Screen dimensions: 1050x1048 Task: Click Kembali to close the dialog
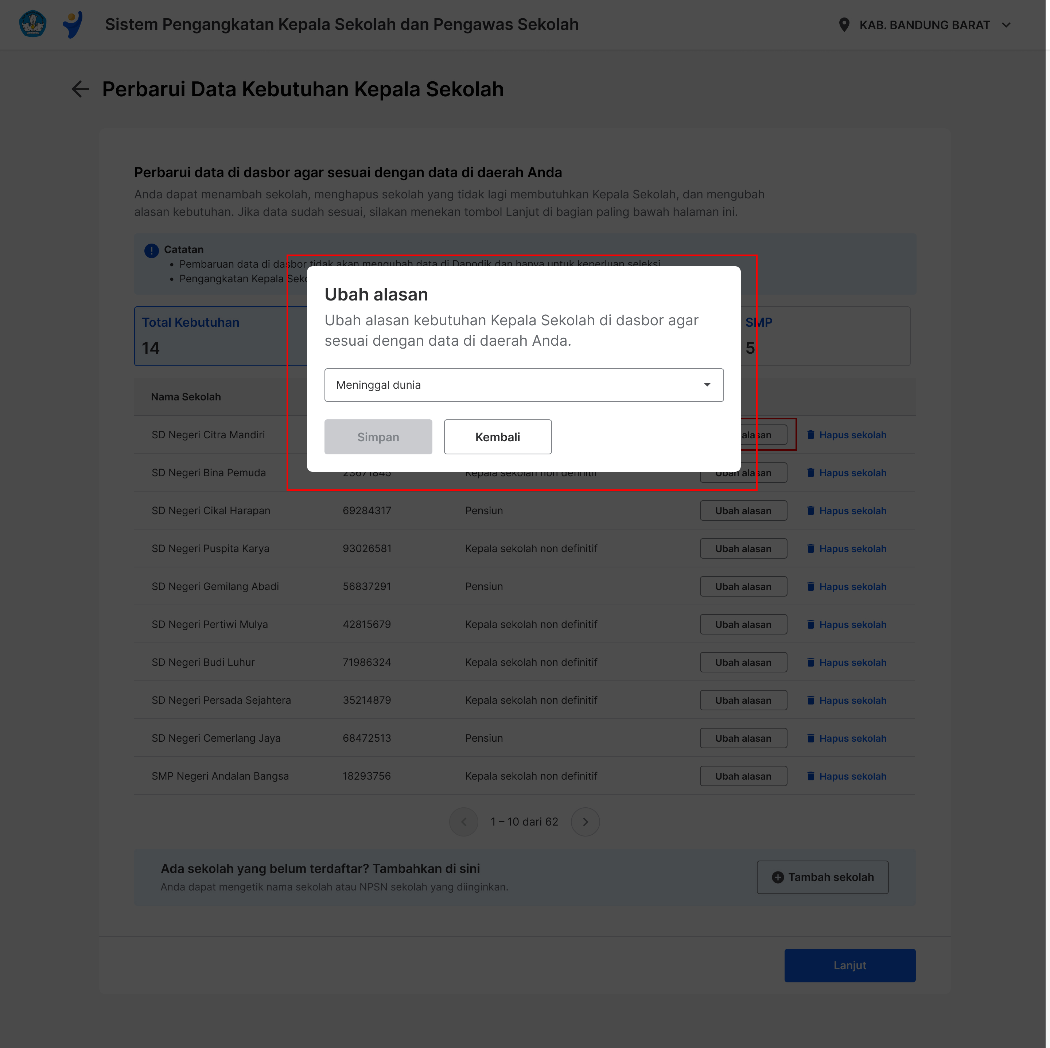(498, 436)
